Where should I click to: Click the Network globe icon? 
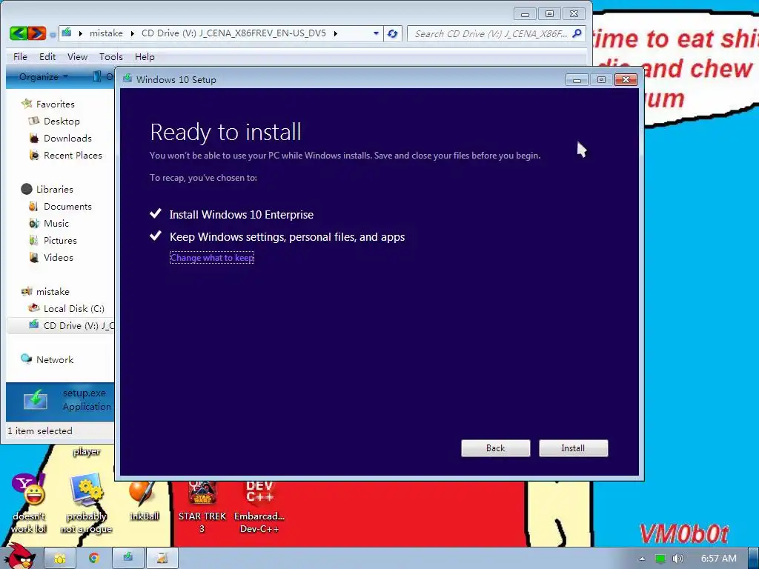pos(26,359)
